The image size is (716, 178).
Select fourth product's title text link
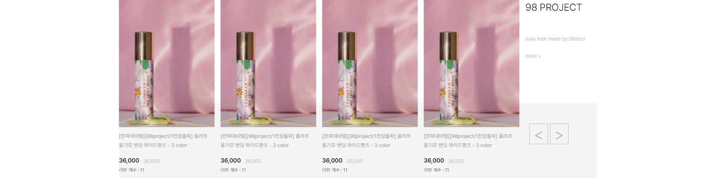tap(468, 141)
